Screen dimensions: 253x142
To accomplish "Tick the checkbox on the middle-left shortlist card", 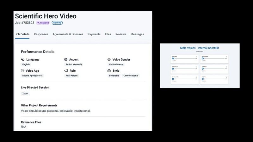I will 173,71.
